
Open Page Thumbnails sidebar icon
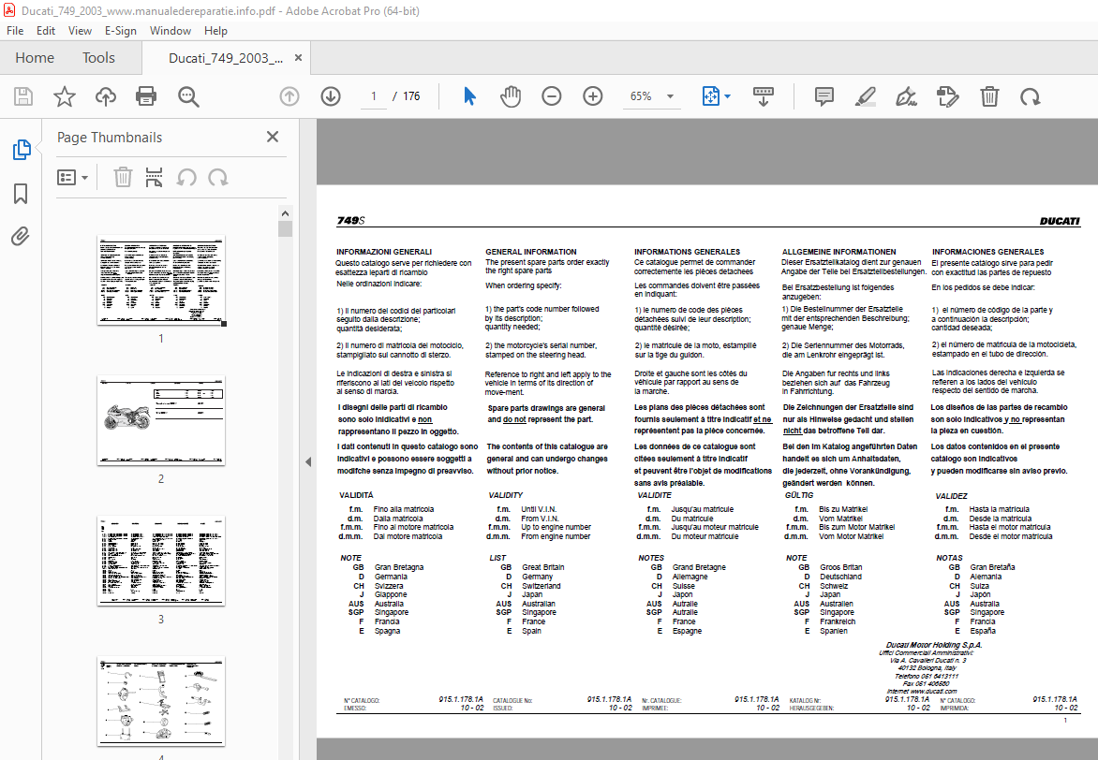click(x=21, y=149)
